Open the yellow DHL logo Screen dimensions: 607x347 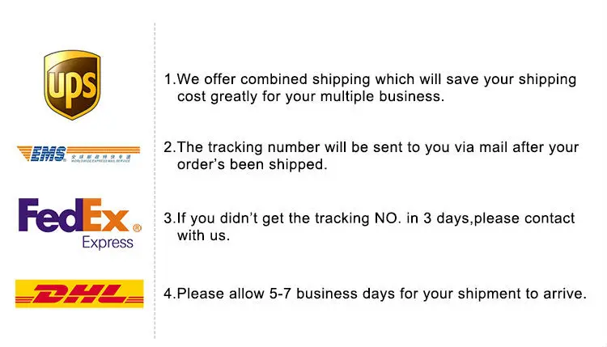click(x=79, y=294)
